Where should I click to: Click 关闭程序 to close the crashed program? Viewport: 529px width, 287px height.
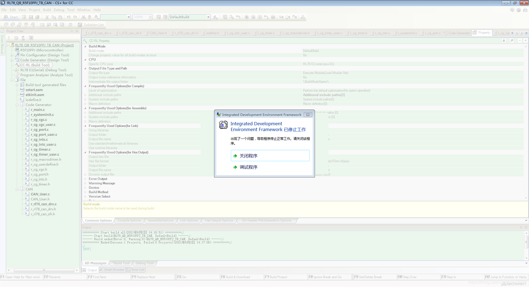pyautogui.click(x=270, y=156)
